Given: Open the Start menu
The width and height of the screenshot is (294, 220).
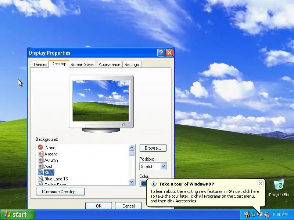Looking at the screenshot, I should 18,214.
